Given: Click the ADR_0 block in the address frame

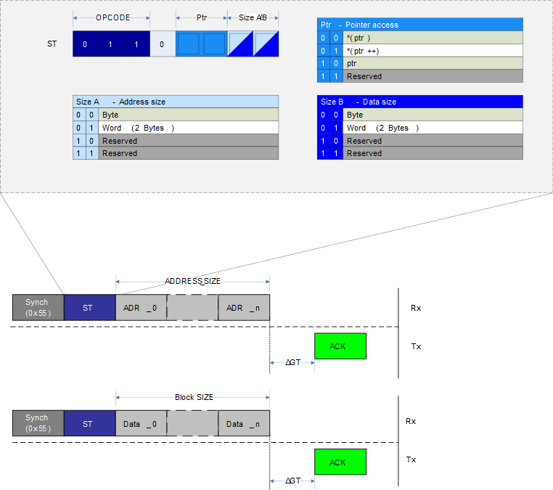Looking at the screenshot, I should (x=141, y=308).
